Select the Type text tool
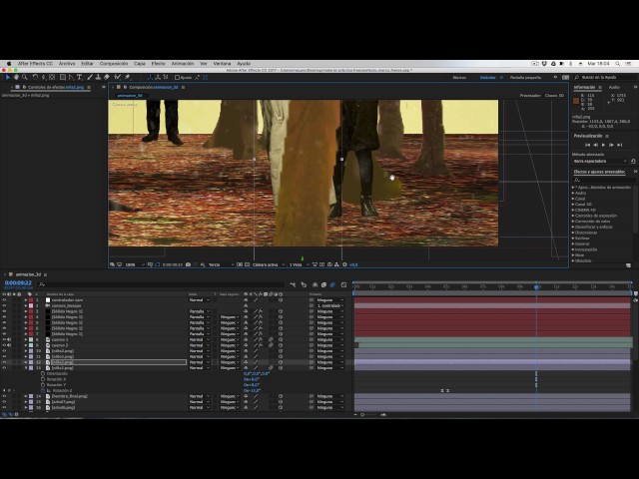This screenshot has height=479, width=639. pos(79,77)
